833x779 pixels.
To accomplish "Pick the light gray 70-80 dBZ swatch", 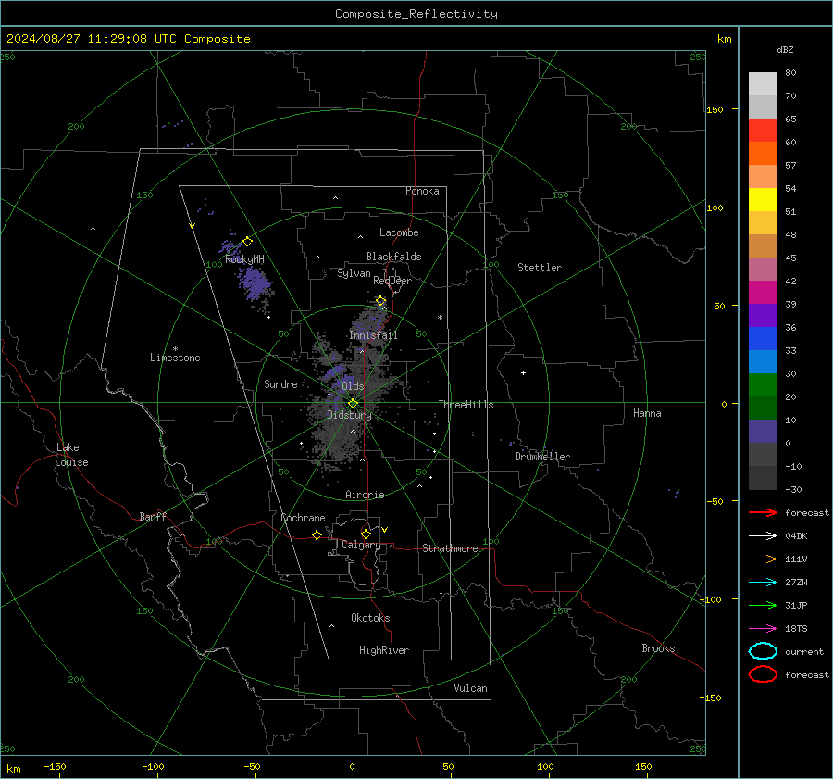I will coord(763,84).
